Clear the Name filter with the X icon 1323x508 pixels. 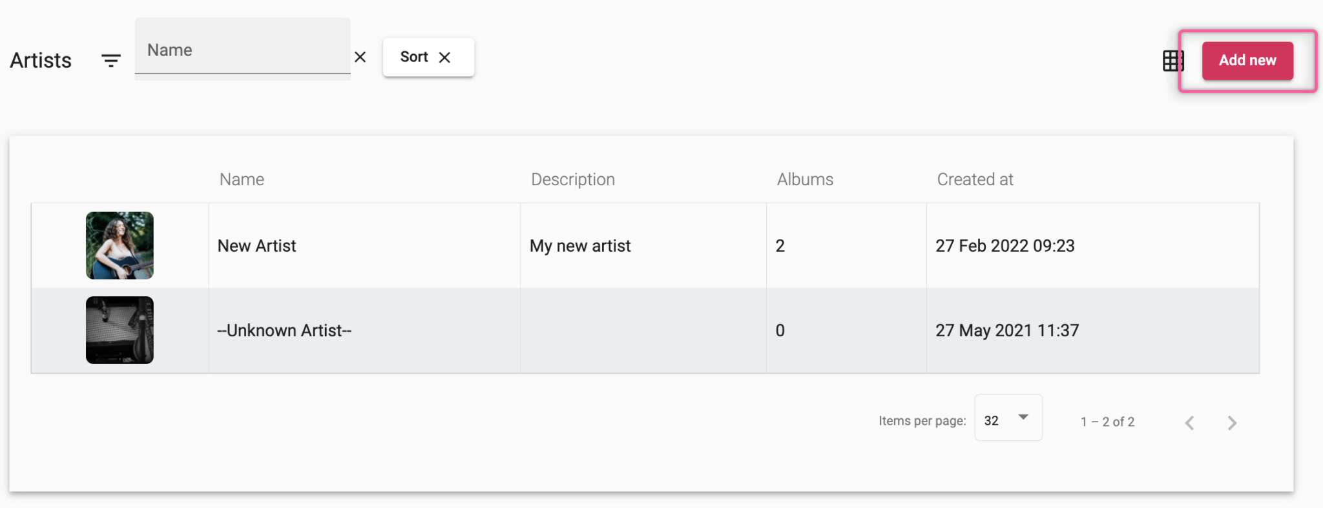click(x=360, y=57)
